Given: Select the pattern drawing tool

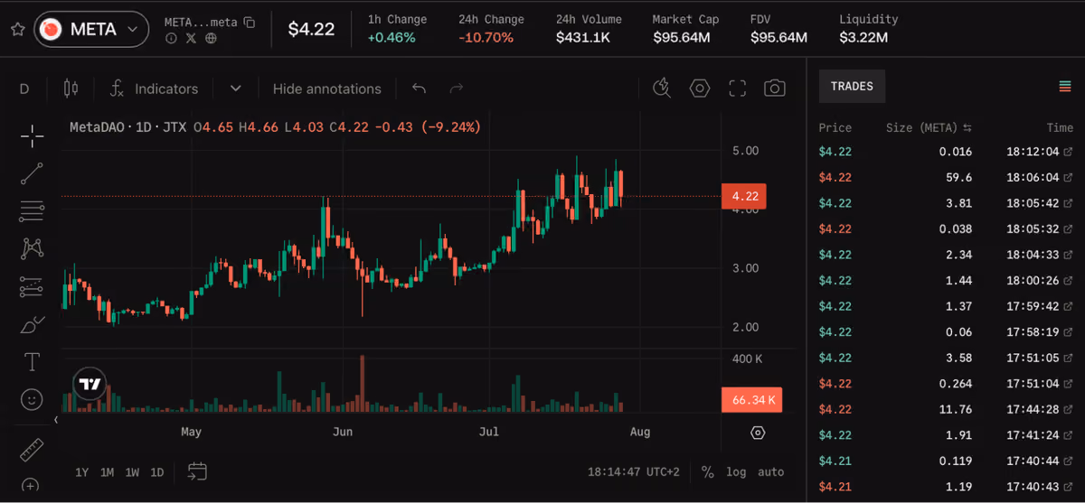Looking at the screenshot, I should coord(32,248).
